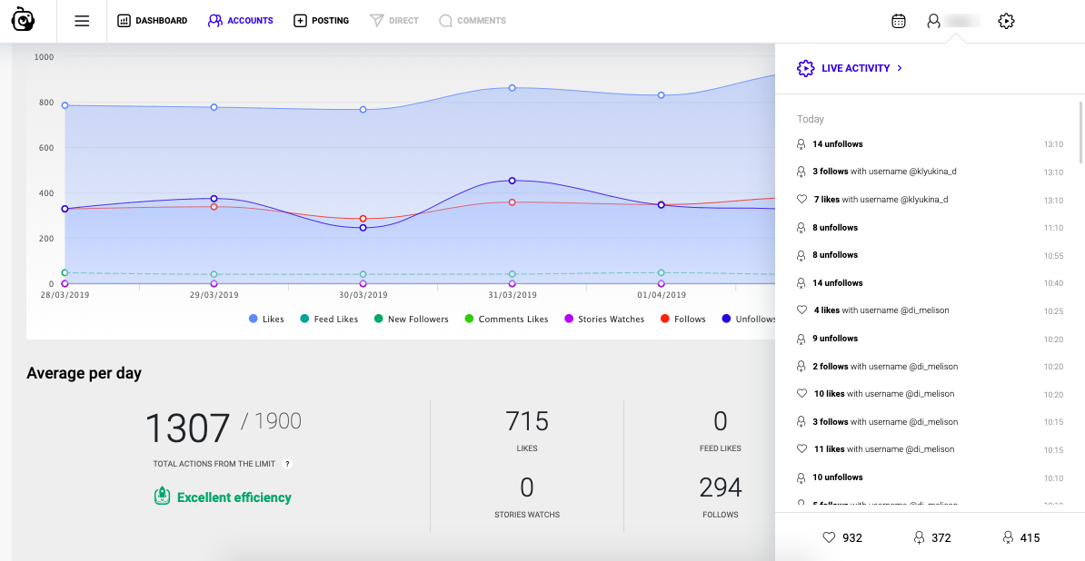Click the live activity panel scrollbar
The height and width of the screenshot is (561, 1085).
click(1080, 133)
